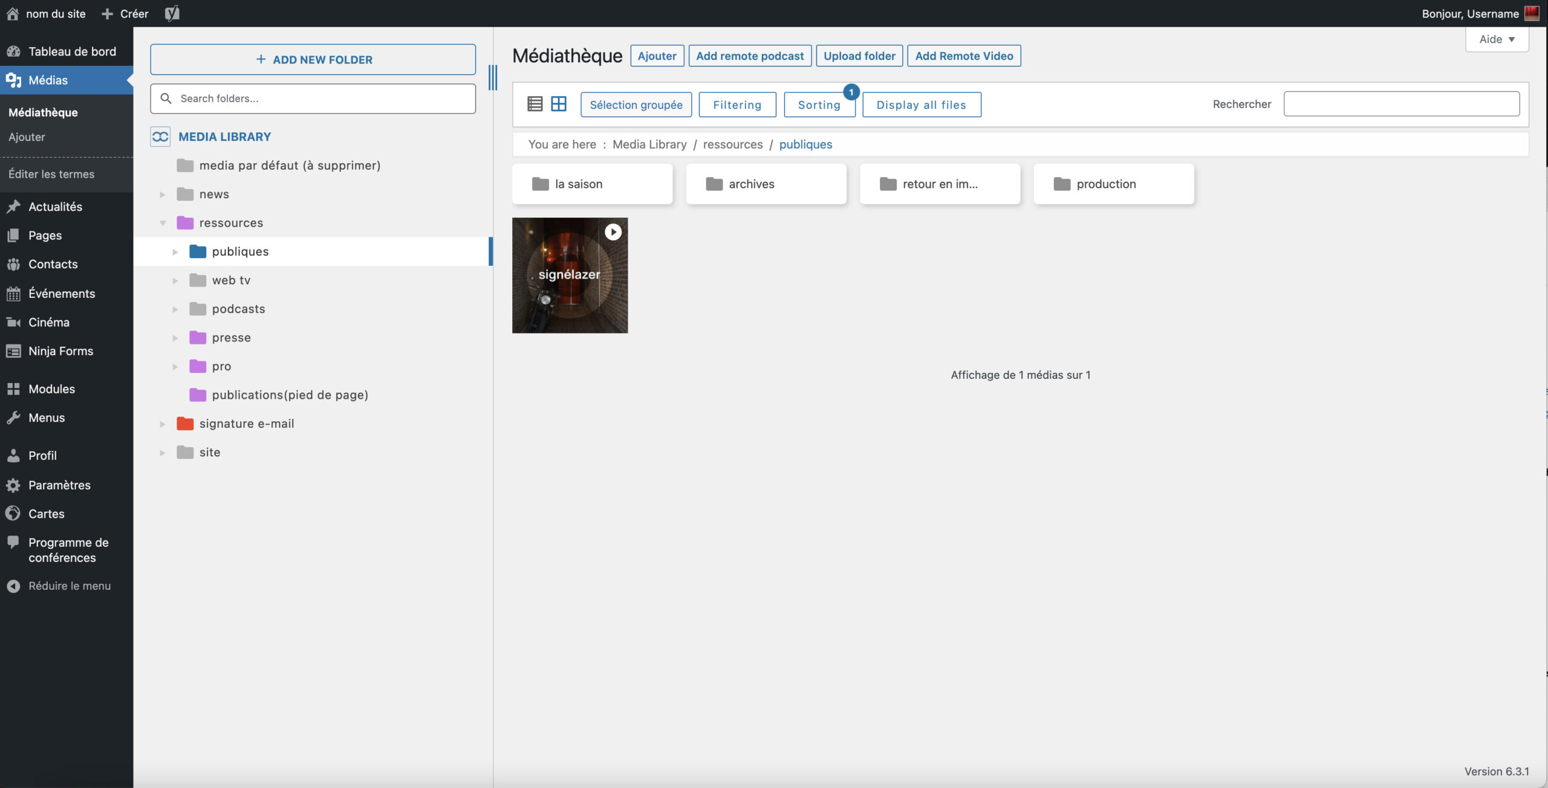The image size is (1548, 788).
Task: Click the play icon on signélazer video
Action: pyautogui.click(x=613, y=232)
